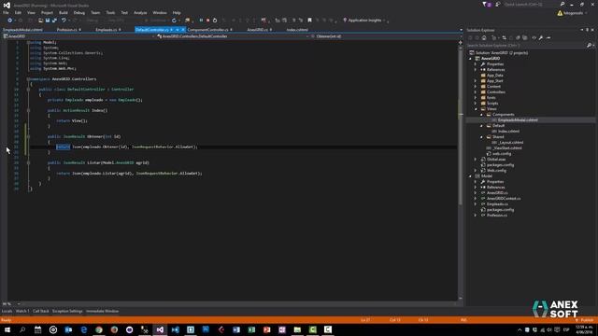Open the Application Insights dropdown
Image resolution: width=598 pixels, height=336 pixels.
[x=384, y=21]
